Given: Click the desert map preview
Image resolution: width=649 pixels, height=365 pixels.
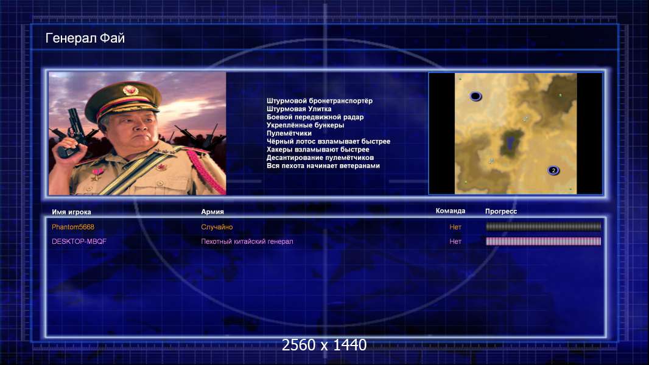Looking at the screenshot, I should pyautogui.click(x=515, y=133).
